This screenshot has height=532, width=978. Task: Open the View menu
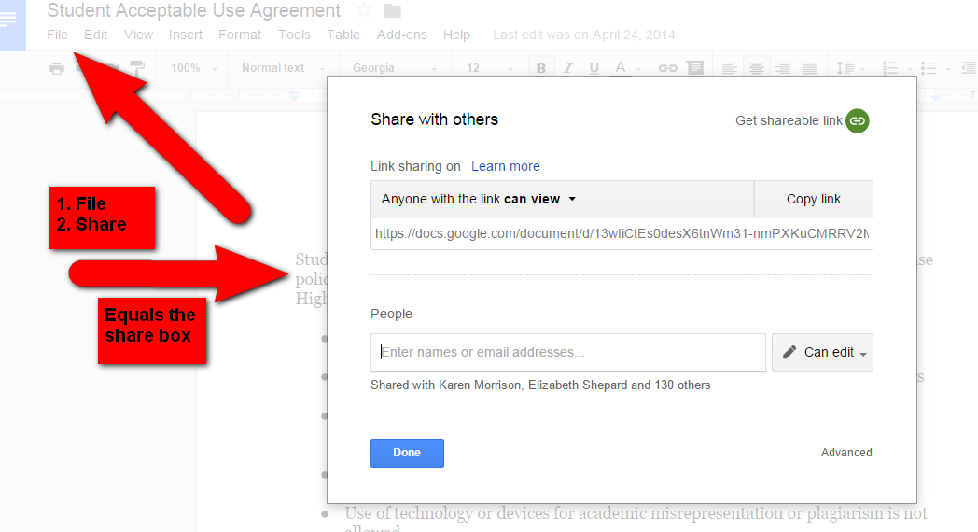(138, 35)
